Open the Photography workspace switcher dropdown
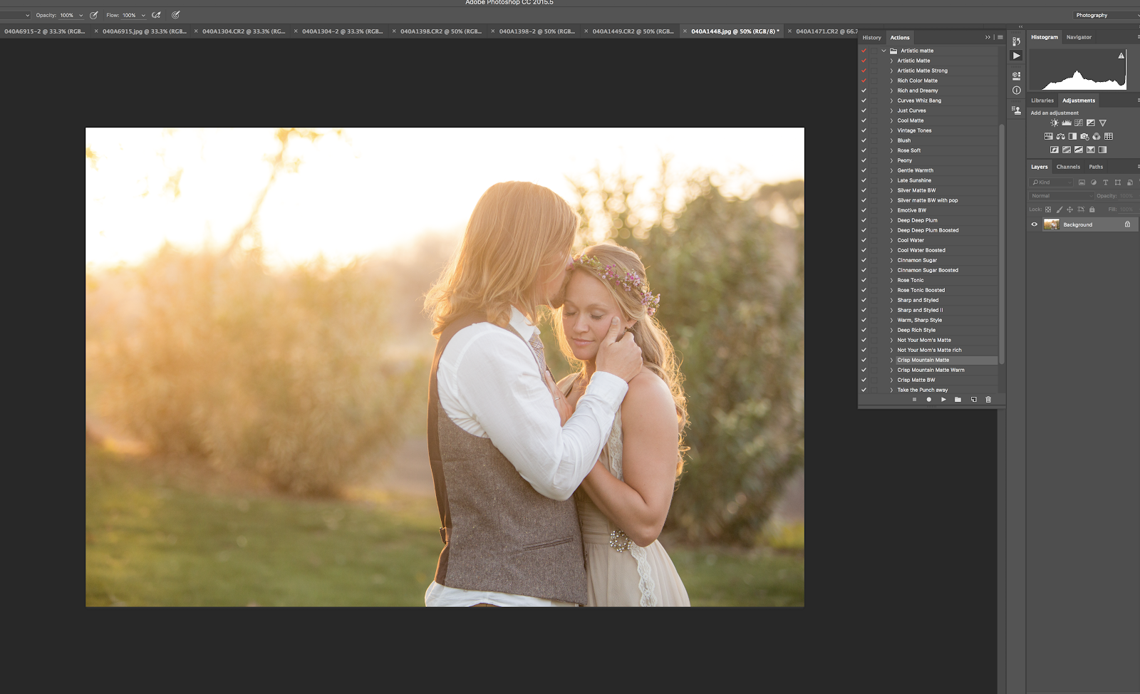This screenshot has height=694, width=1140. coord(1106,15)
